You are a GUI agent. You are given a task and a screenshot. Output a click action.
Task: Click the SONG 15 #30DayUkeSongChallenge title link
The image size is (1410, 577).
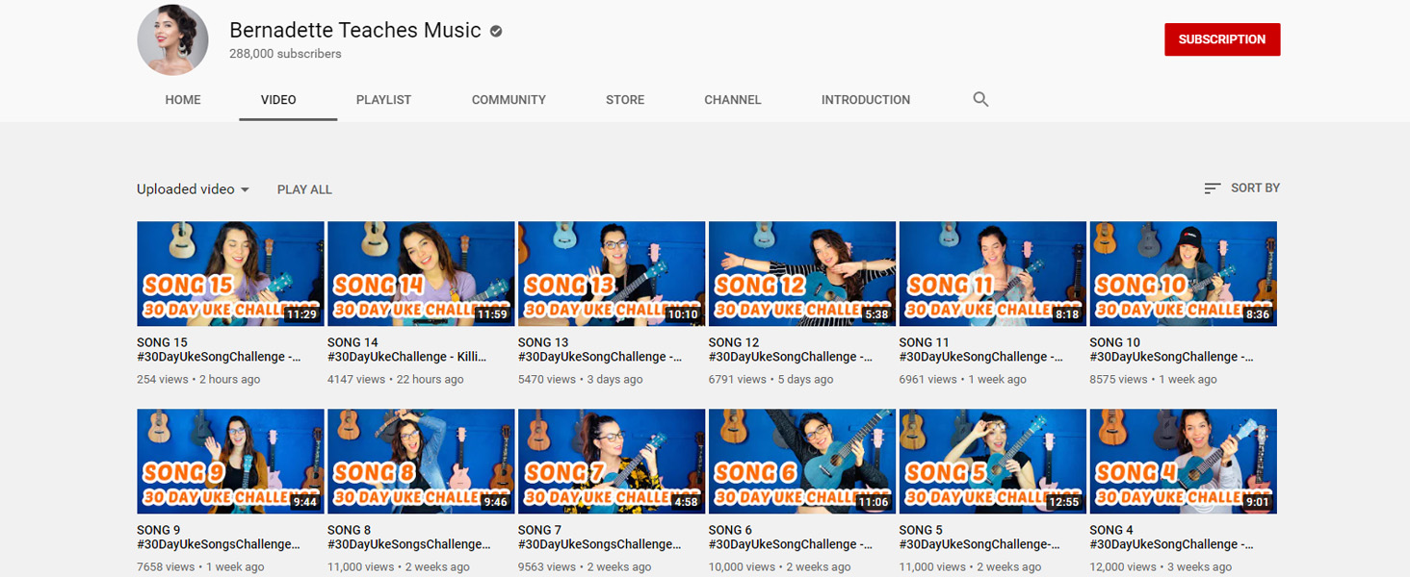(219, 349)
